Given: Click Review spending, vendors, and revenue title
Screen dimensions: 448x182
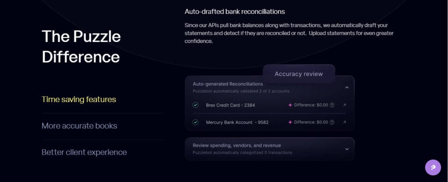Looking at the screenshot, I should [237, 145].
